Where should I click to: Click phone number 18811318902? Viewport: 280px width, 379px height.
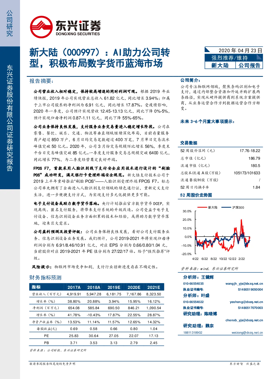click(x=193, y=333)
